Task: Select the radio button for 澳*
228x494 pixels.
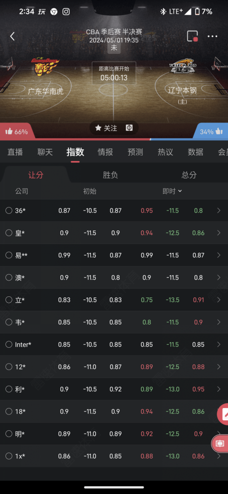Action: pyautogui.click(x=9, y=278)
